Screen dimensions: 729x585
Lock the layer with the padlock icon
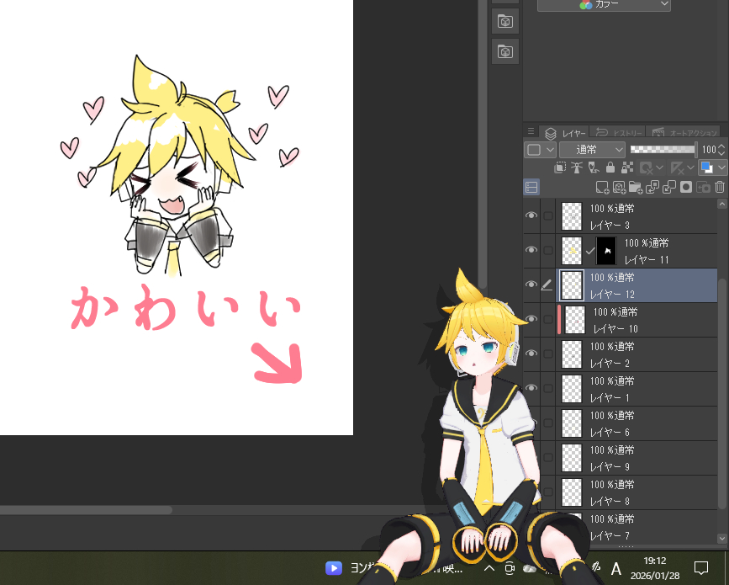(610, 168)
